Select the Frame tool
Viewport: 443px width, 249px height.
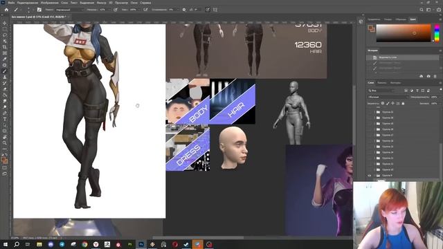pyautogui.click(x=5, y=53)
